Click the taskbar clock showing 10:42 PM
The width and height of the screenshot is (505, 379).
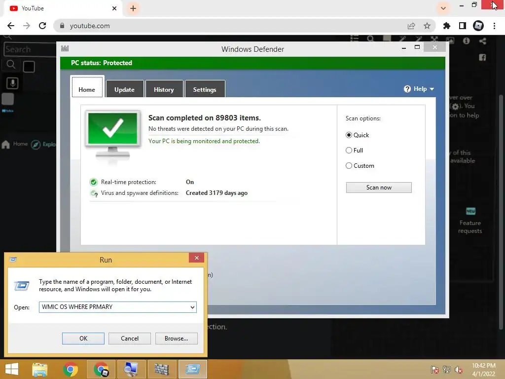[483, 370]
